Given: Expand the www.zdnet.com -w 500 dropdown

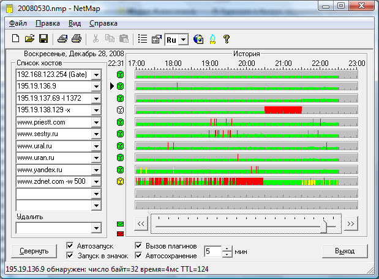Looking at the screenshot, I should pos(96,181).
